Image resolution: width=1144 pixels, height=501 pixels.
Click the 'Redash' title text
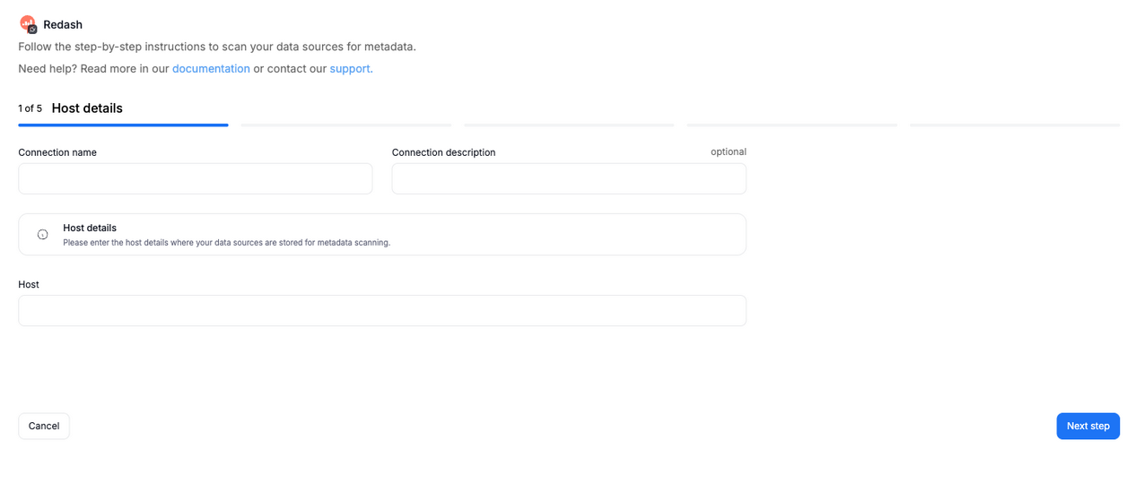[x=63, y=25]
